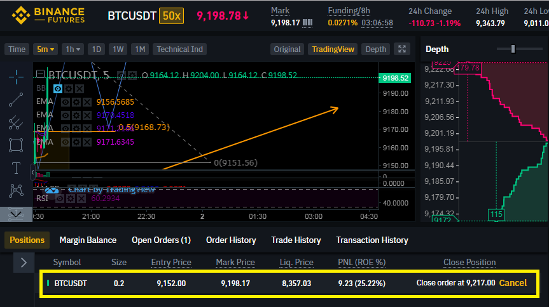549x307 pixels.
Task: Open BTCUSDT main series settings gear
Action: pyautogui.click(x=132, y=75)
